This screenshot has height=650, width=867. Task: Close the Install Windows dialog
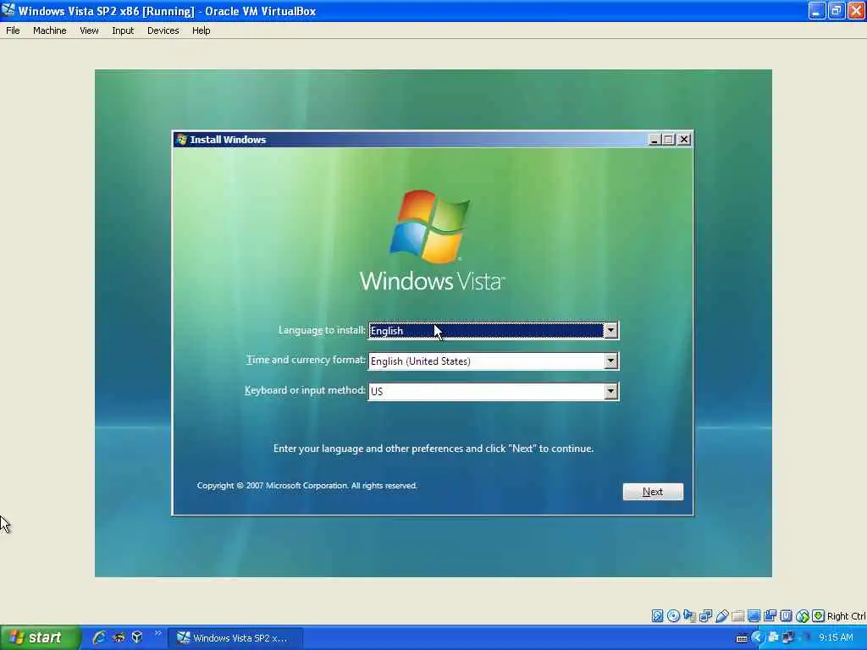pos(684,140)
